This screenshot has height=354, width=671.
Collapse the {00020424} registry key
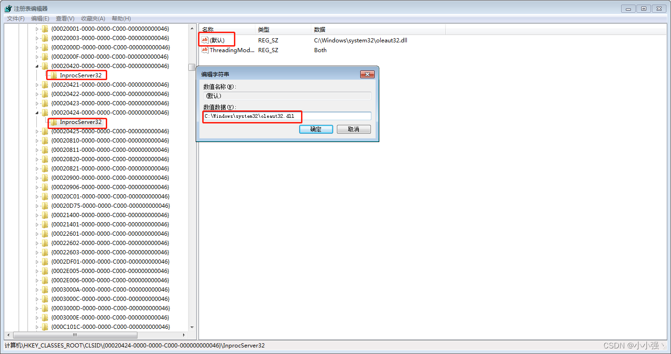tap(38, 112)
